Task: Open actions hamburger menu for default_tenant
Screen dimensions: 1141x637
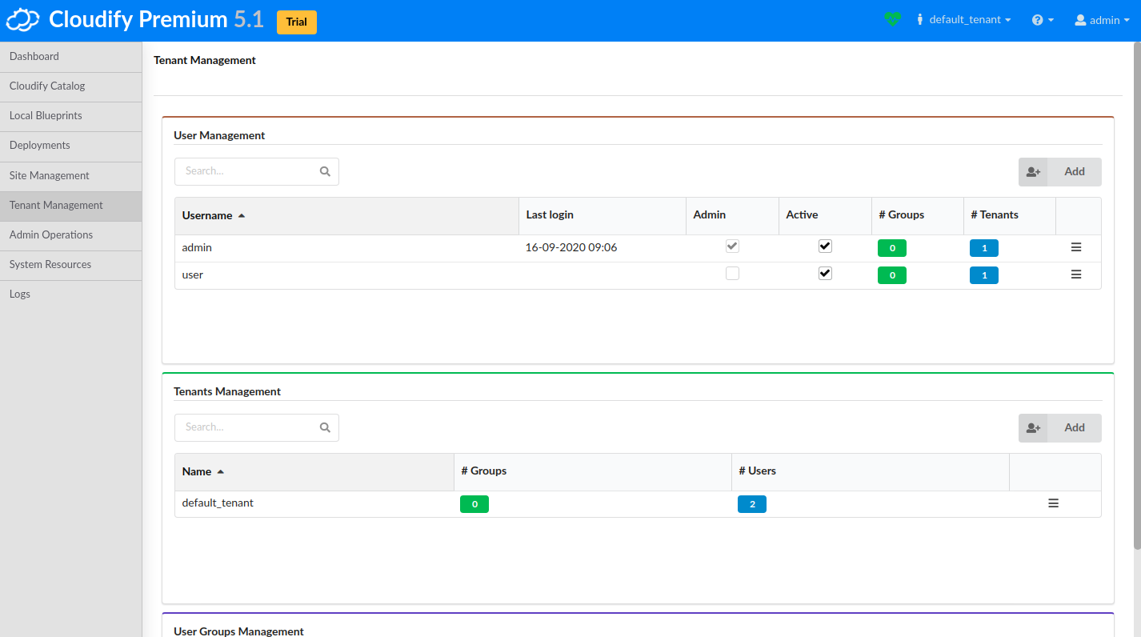Action: point(1054,503)
